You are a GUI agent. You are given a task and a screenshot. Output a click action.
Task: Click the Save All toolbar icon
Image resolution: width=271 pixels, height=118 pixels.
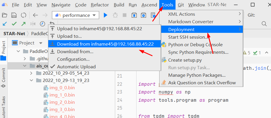(14, 15)
